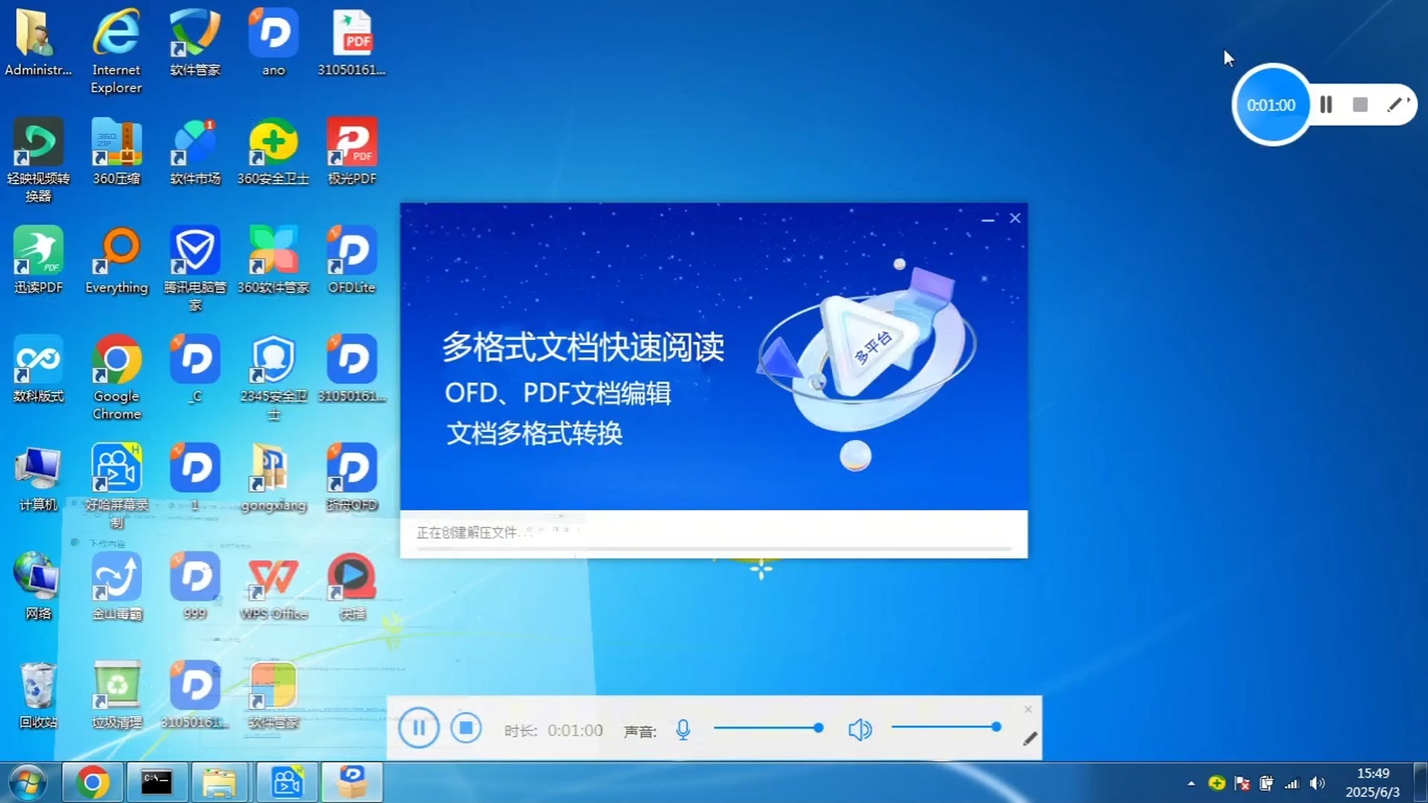Screen dimensions: 1428x803
Task: Stop recording with the square stop button
Action: click(x=1360, y=104)
